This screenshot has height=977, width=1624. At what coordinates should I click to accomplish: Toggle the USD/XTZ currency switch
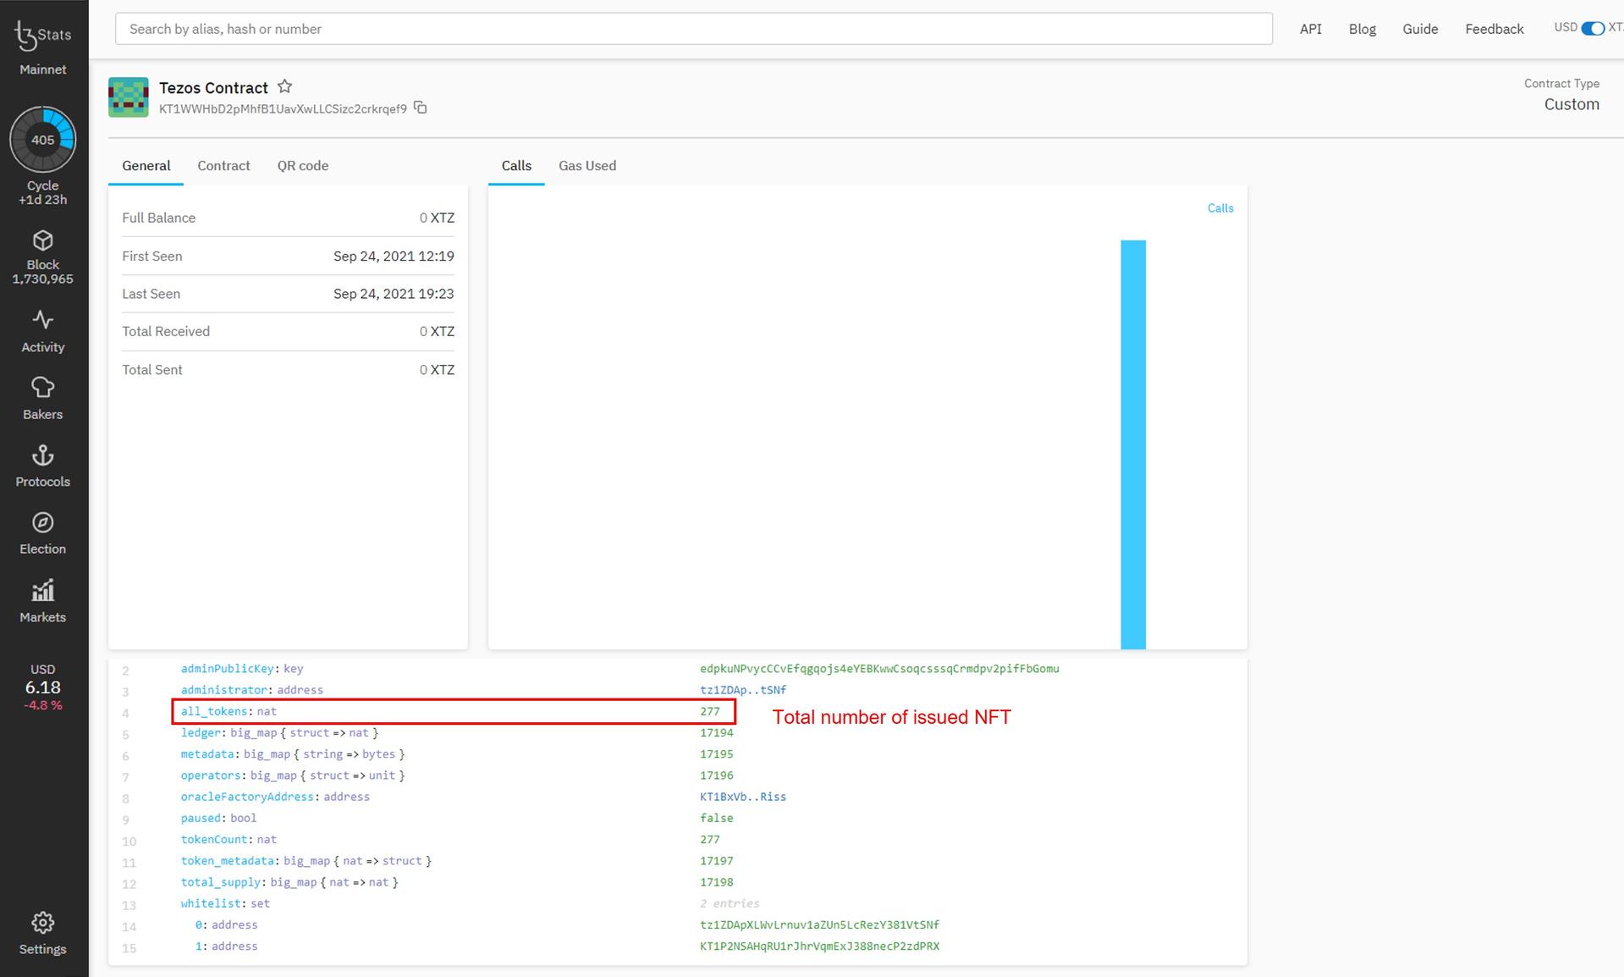[x=1592, y=29]
